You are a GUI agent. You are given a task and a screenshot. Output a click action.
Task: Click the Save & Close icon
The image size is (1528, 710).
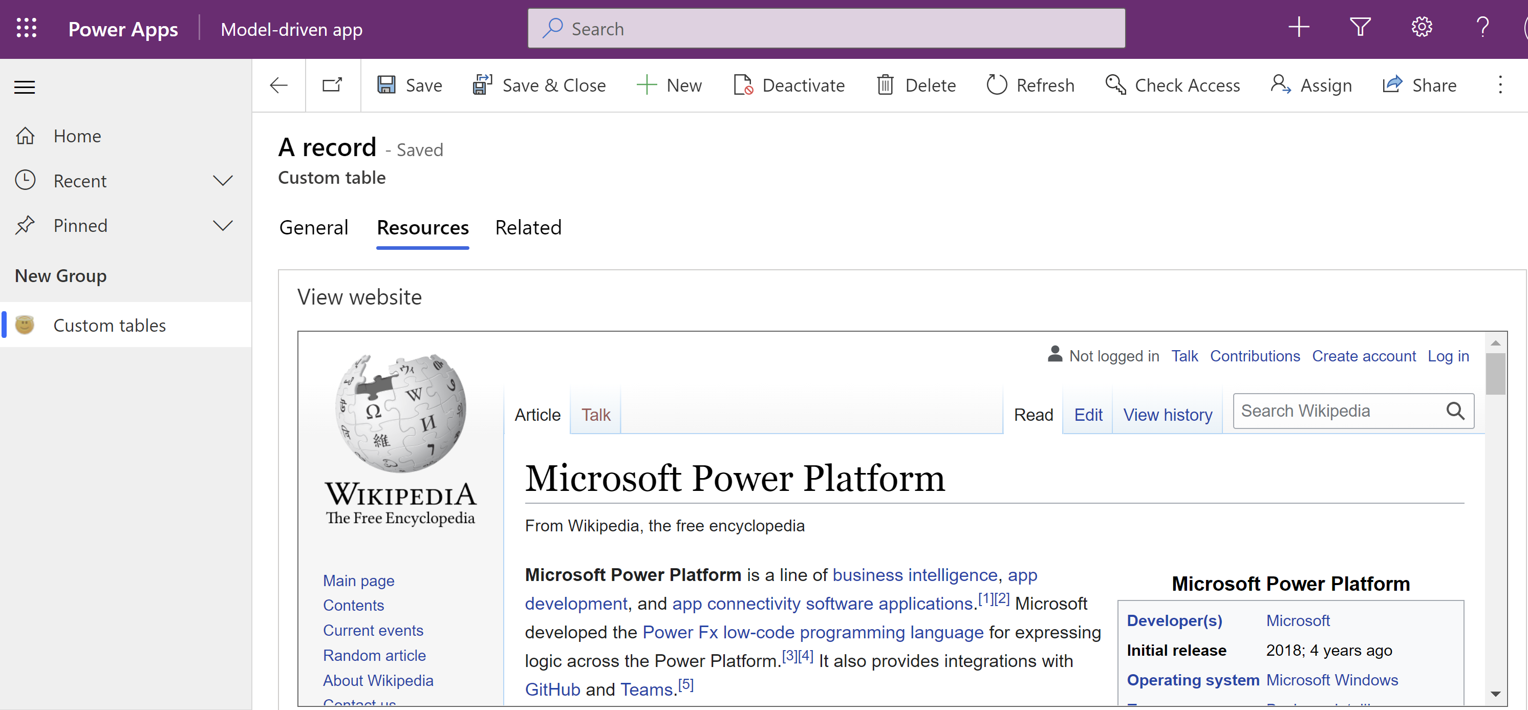481,85
